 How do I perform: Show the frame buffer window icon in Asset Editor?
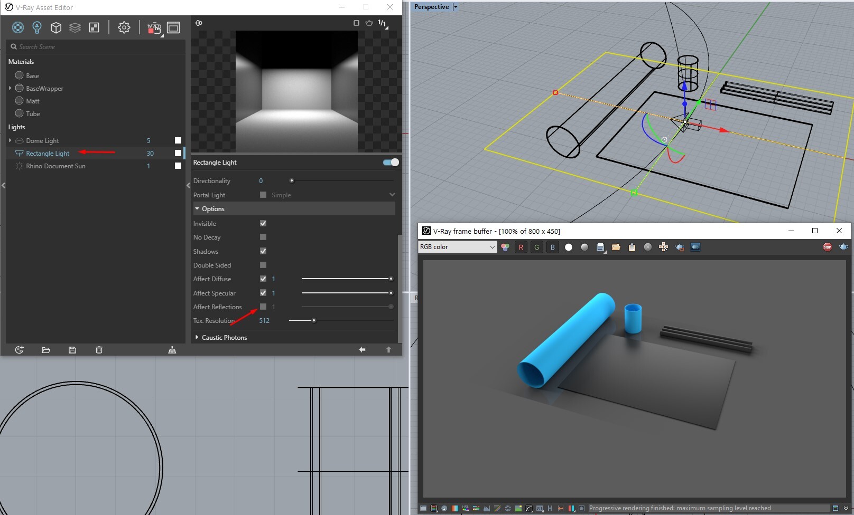tap(173, 27)
